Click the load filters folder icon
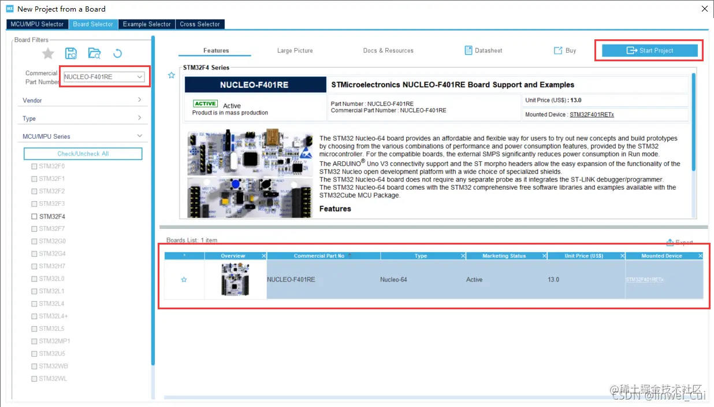This screenshot has width=714, height=407. coord(94,54)
